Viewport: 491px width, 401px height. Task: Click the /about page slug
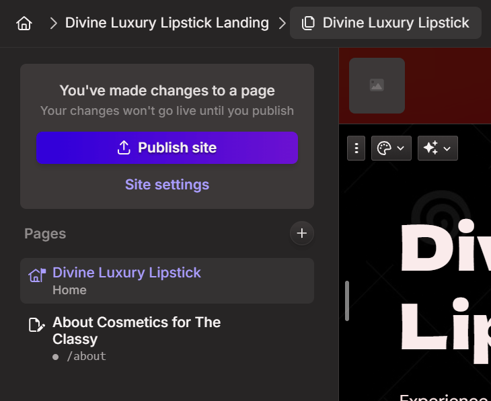pyautogui.click(x=86, y=357)
